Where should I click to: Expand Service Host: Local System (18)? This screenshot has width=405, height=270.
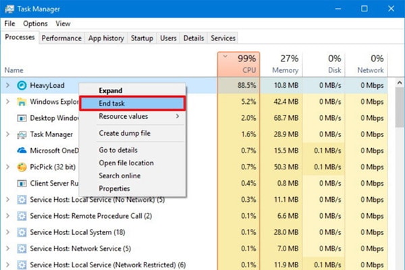(x=7, y=232)
